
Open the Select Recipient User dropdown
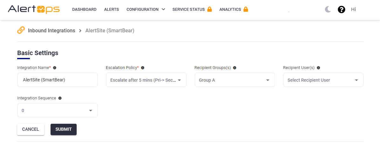323,80
